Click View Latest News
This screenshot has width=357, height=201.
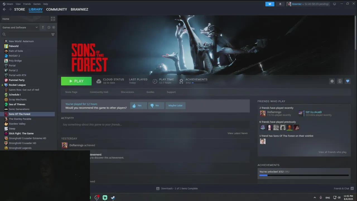tap(237, 133)
